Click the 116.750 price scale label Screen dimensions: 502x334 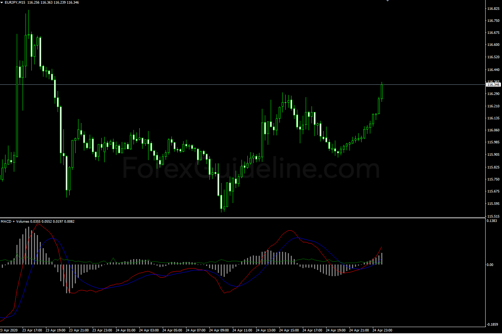[493, 21]
